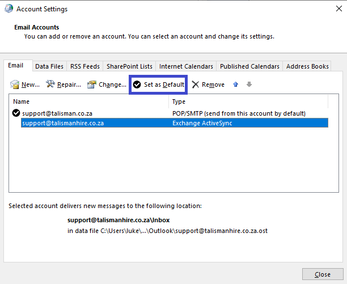Move selected account down with gray arrow

pyautogui.click(x=249, y=84)
